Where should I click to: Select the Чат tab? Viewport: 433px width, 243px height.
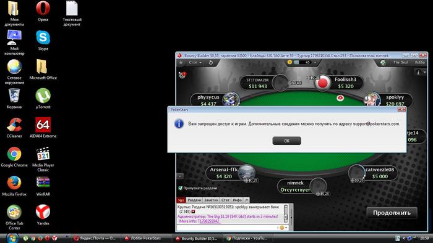pyautogui.click(x=181, y=200)
